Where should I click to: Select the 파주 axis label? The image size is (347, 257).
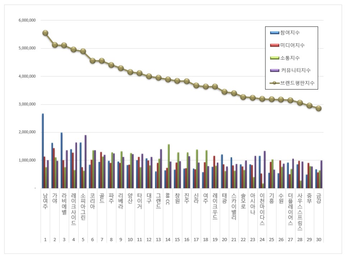click(x=111, y=198)
